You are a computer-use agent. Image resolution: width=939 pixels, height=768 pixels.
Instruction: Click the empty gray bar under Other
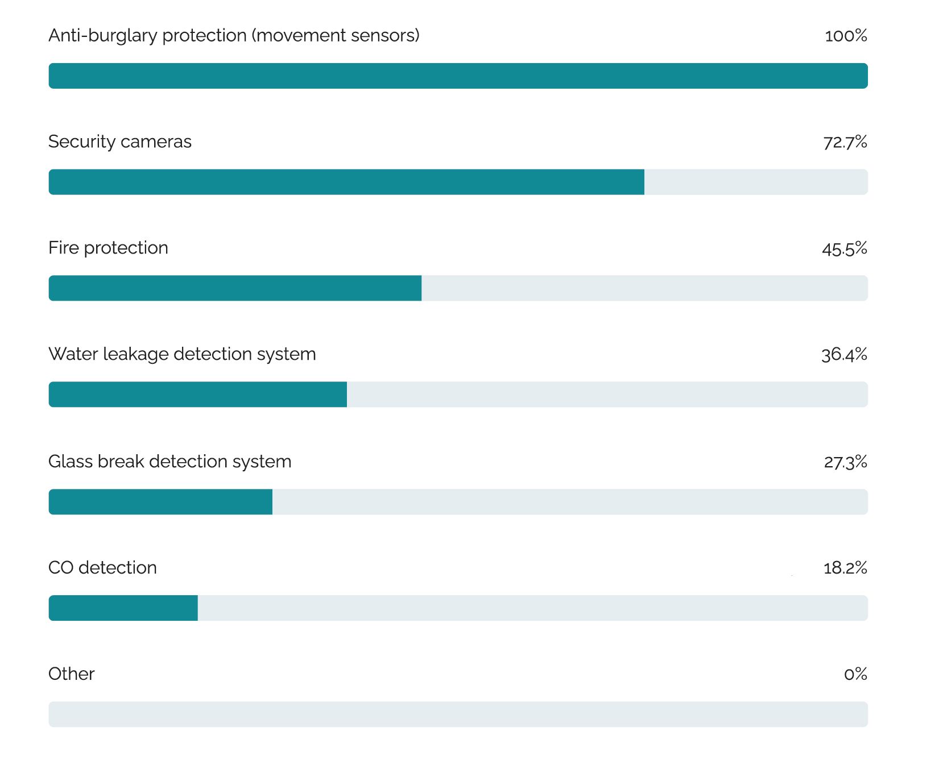[458, 714]
